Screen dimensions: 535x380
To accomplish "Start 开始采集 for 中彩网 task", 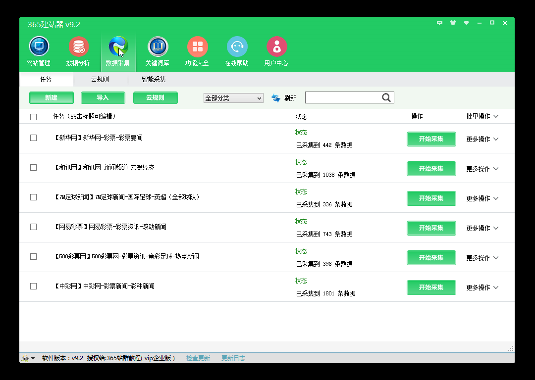I will (x=431, y=287).
